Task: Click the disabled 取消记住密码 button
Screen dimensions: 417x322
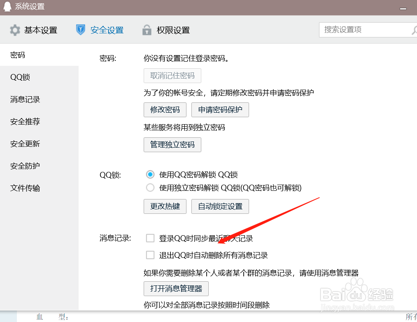Action: (172, 76)
